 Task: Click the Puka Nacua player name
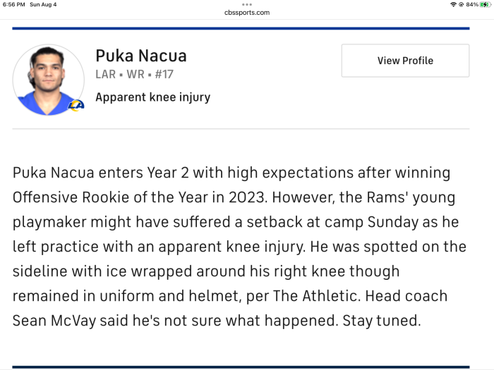click(141, 56)
